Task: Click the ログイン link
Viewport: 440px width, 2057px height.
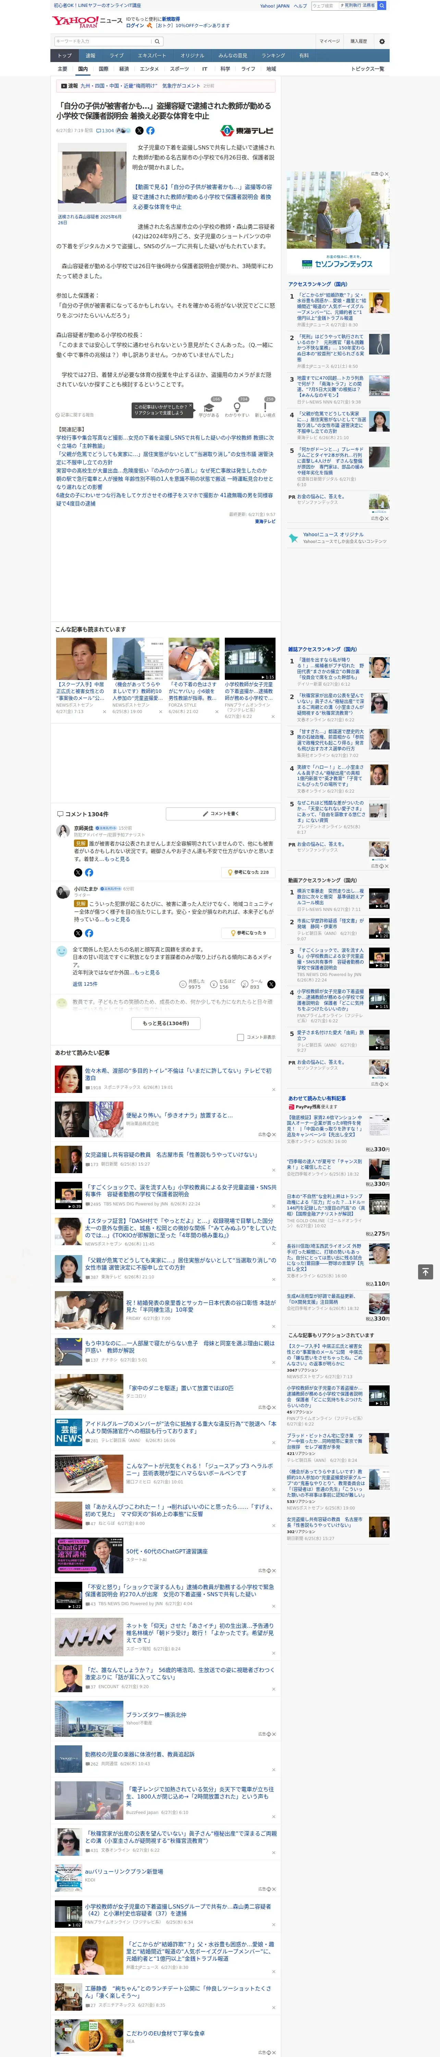Action: tap(135, 26)
